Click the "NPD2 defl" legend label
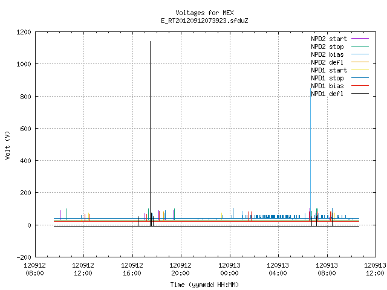Image resolution: width=387 pixels, height=290 pixels. pos(327,62)
